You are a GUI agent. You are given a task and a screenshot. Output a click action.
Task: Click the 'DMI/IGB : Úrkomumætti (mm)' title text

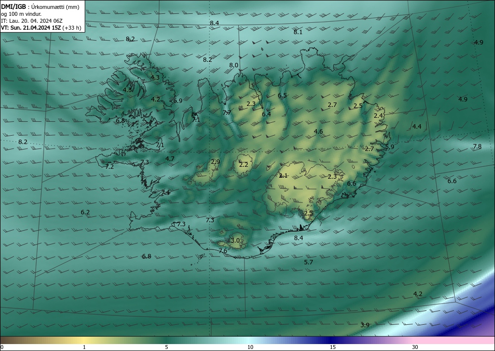40,7
